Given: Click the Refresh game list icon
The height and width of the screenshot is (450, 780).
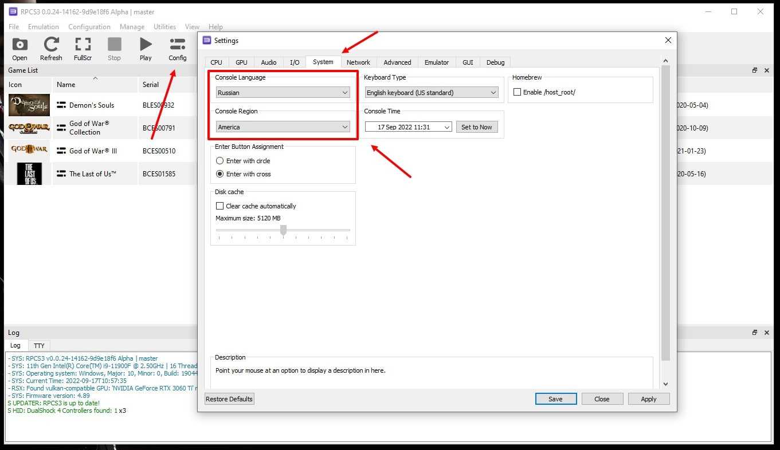Looking at the screenshot, I should click(51, 45).
